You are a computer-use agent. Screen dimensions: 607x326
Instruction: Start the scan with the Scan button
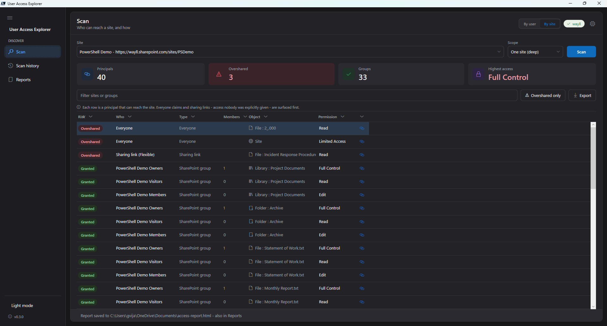click(x=581, y=52)
